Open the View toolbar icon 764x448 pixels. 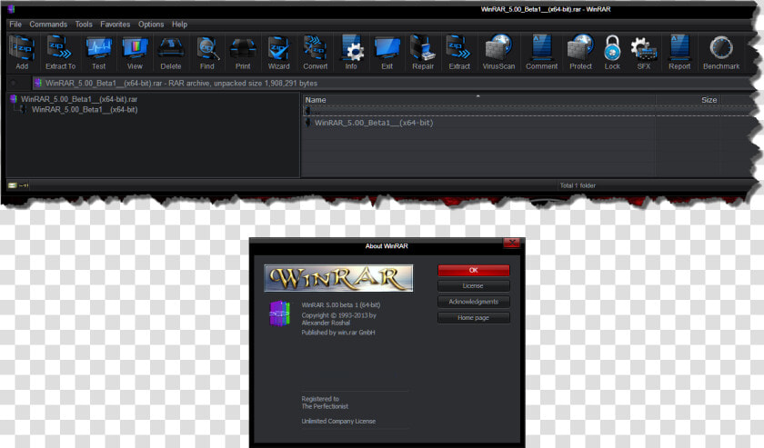pyautogui.click(x=135, y=53)
